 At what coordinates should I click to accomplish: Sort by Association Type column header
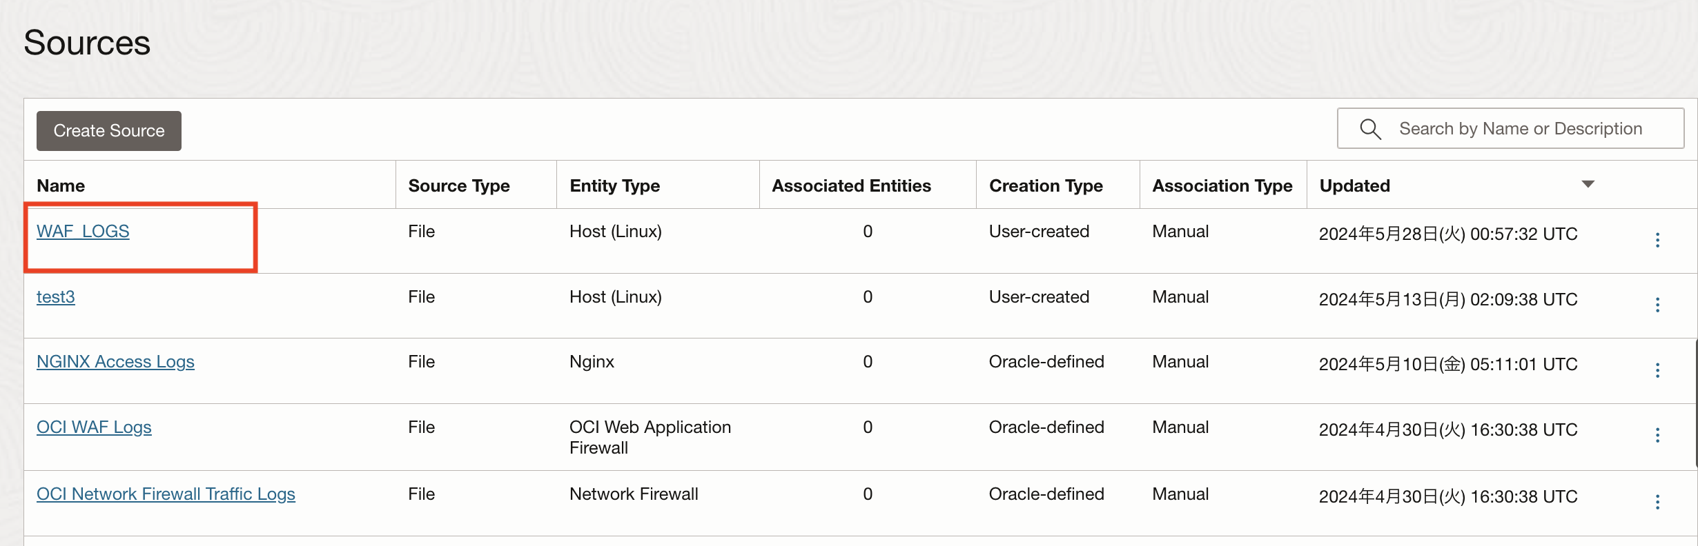[x=1222, y=185]
